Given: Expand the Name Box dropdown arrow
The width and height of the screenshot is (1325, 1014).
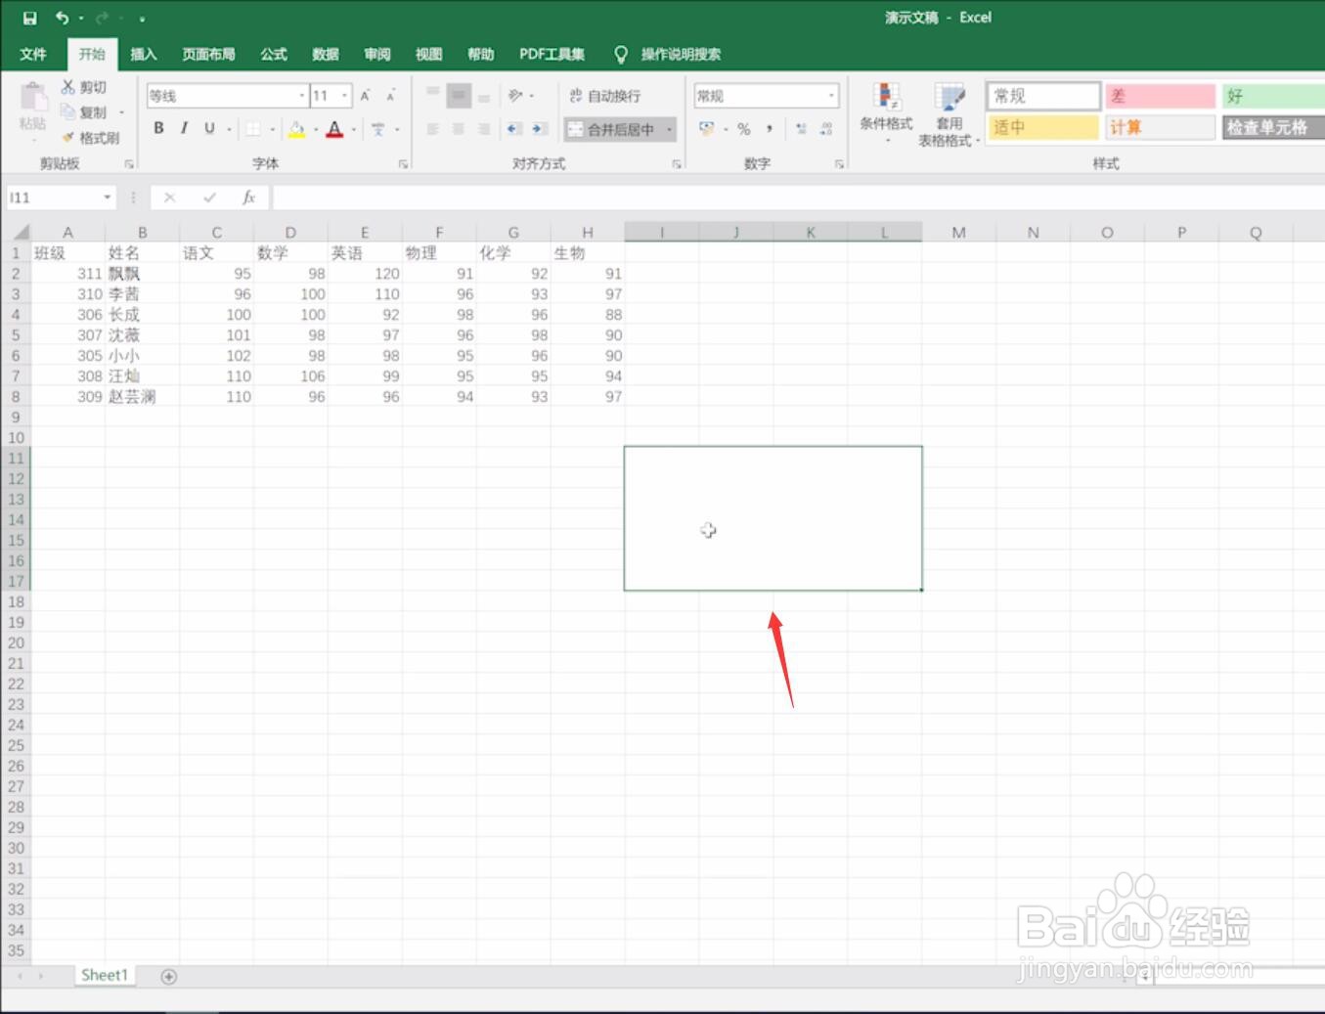Looking at the screenshot, I should tap(108, 198).
